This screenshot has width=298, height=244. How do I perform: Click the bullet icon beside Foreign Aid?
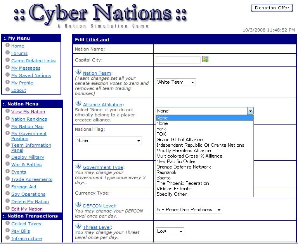pos(7,186)
